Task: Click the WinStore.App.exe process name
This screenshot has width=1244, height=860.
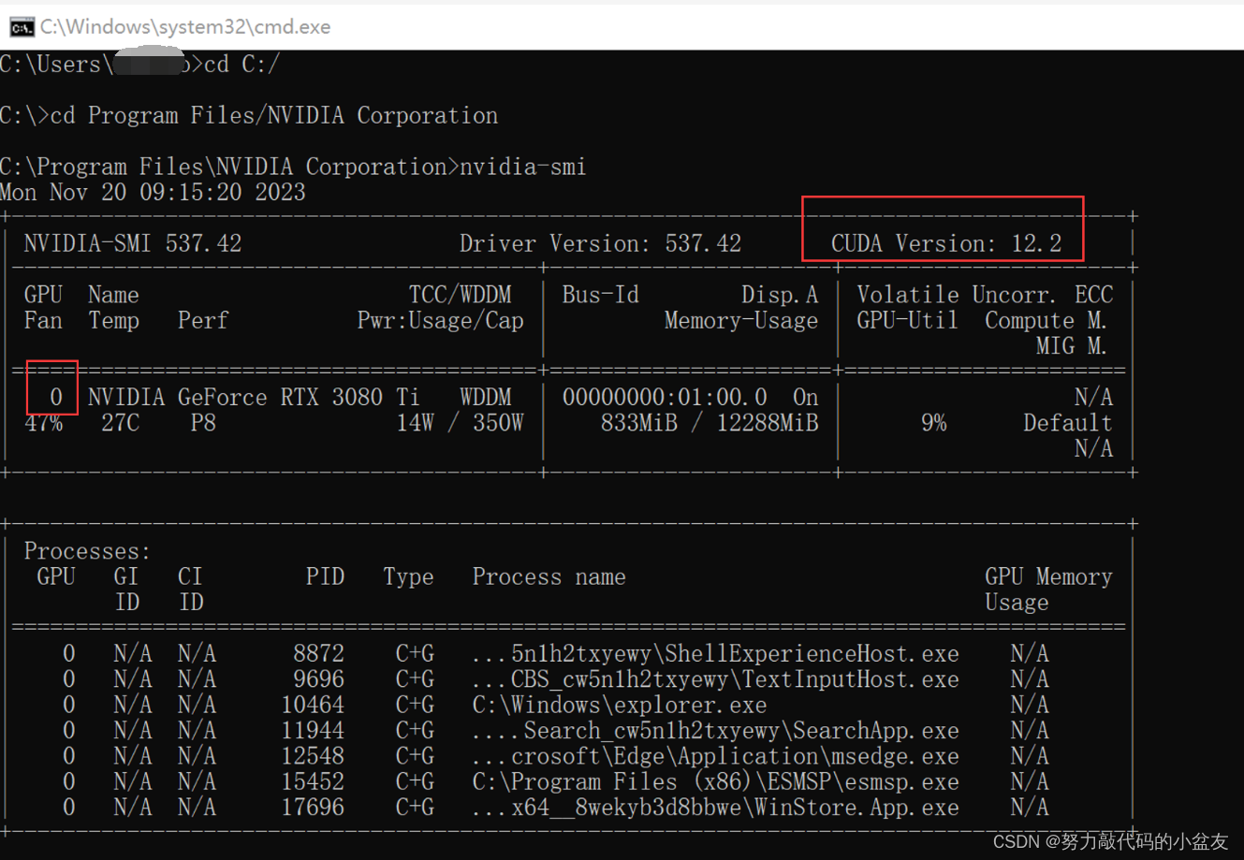Action: (715, 807)
